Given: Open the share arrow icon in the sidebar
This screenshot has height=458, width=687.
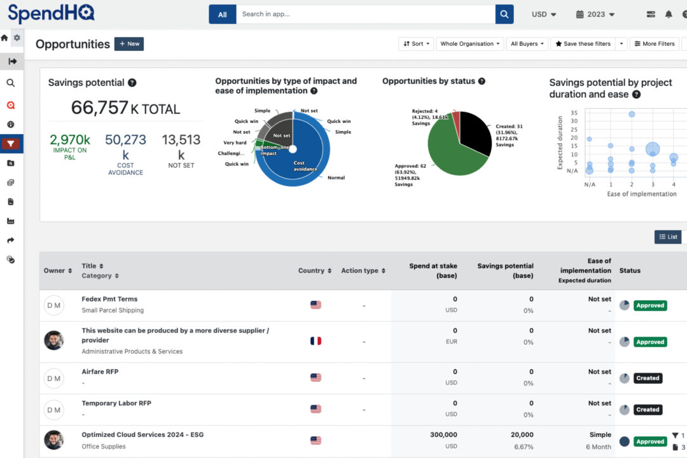Looking at the screenshot, I should pos(11,240).
